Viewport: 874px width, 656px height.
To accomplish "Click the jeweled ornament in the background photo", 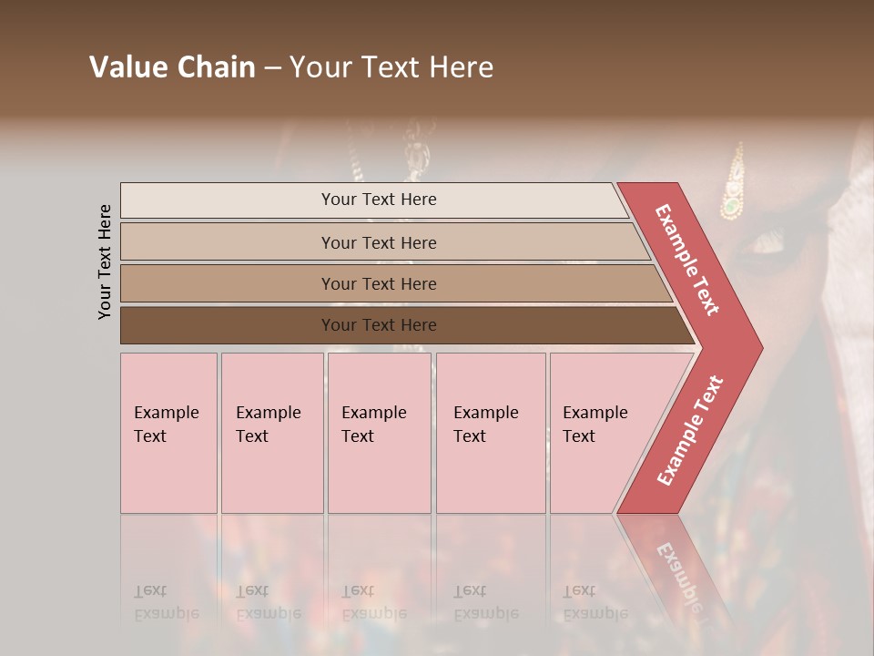I will (x=733, y=187).
